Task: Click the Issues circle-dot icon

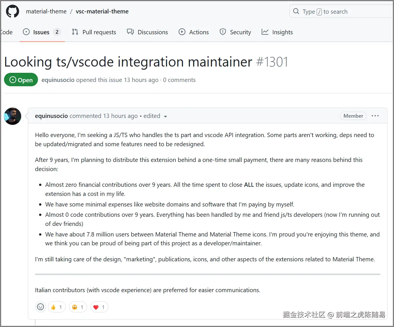Action: (x=26, y=32)
